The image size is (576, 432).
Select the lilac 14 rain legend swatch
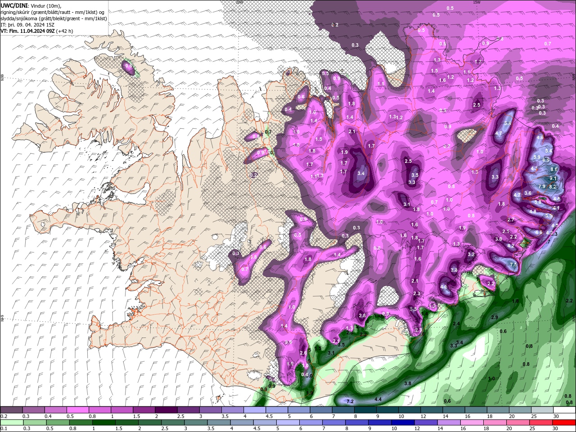click(449, 423)
